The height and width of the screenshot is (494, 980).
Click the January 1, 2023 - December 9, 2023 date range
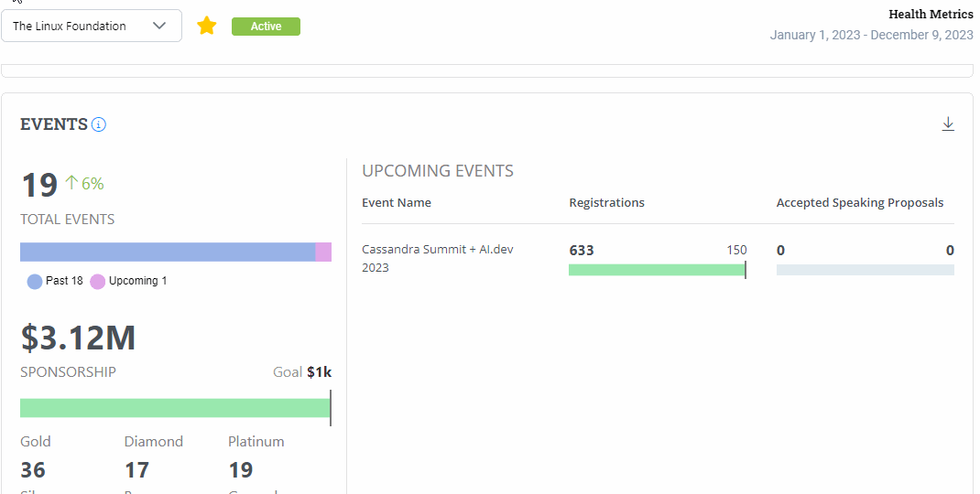coord(871,35)
